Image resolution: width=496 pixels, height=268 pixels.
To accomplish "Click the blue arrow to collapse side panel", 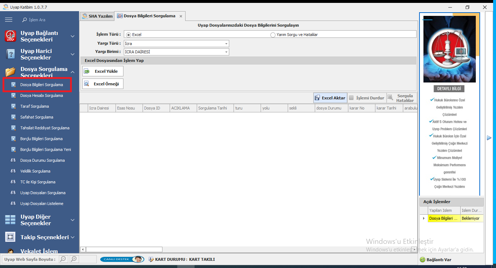I will click(489, 138).
